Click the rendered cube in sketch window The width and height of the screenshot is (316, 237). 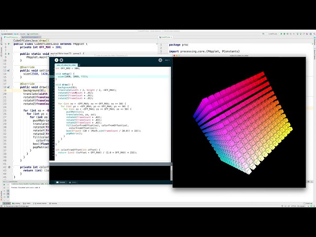point(243,123)
